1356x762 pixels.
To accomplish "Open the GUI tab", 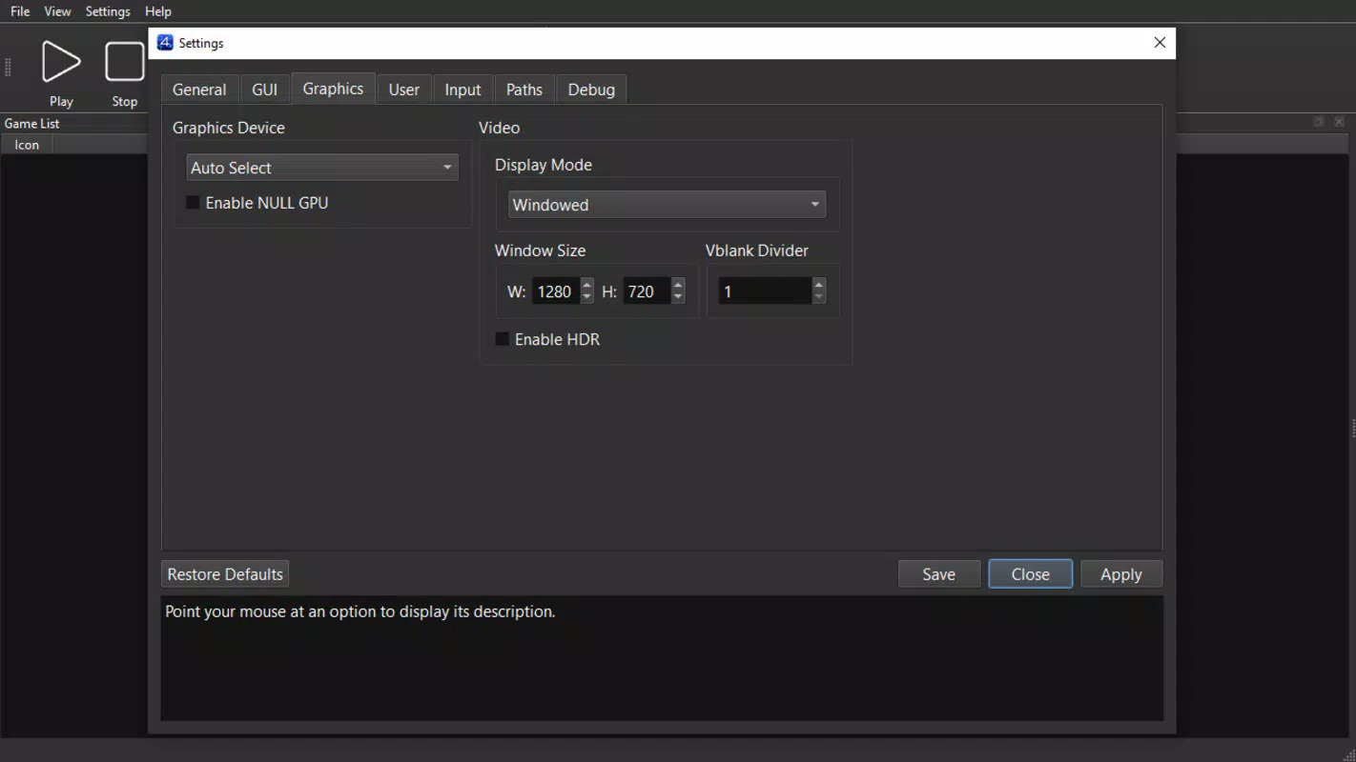I will [x=264, y=90].
